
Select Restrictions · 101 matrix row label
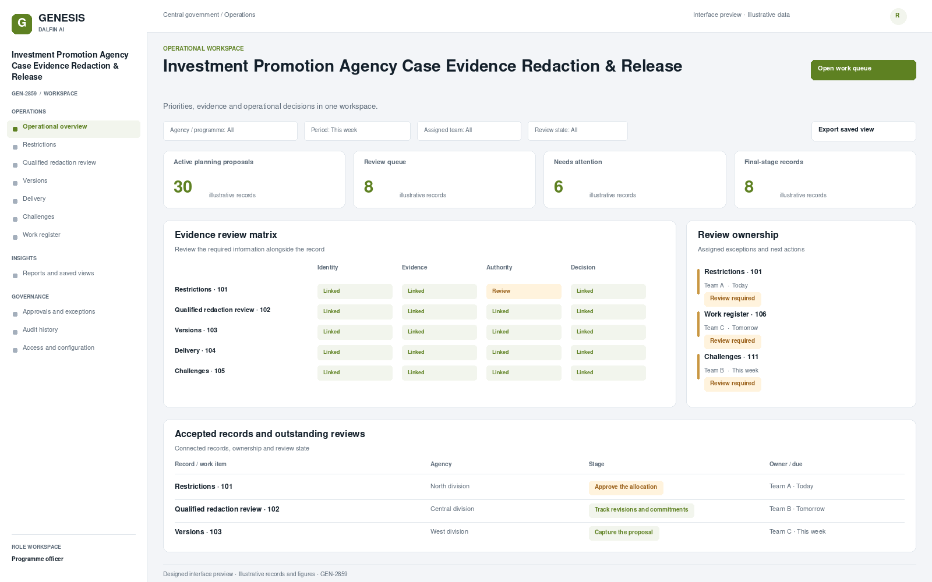(201, 289)
